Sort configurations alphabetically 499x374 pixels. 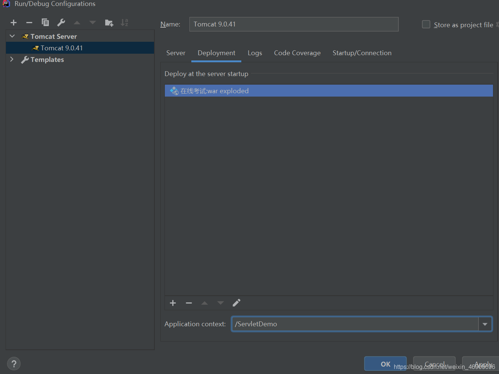coord(125,23)
